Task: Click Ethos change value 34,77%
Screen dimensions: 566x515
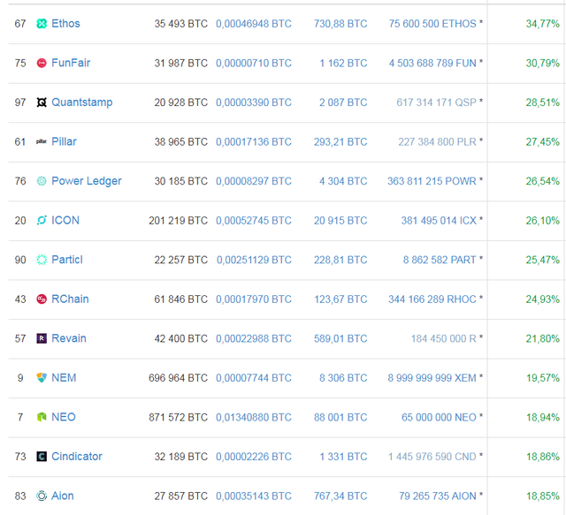Action: pos(542,24)
